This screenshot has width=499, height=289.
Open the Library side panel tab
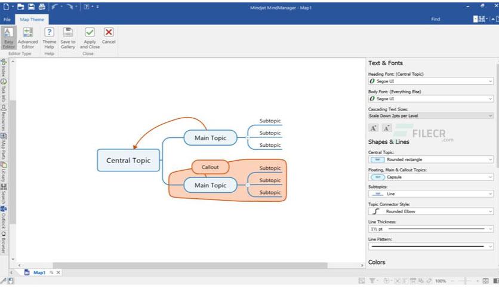coord(4,172)
